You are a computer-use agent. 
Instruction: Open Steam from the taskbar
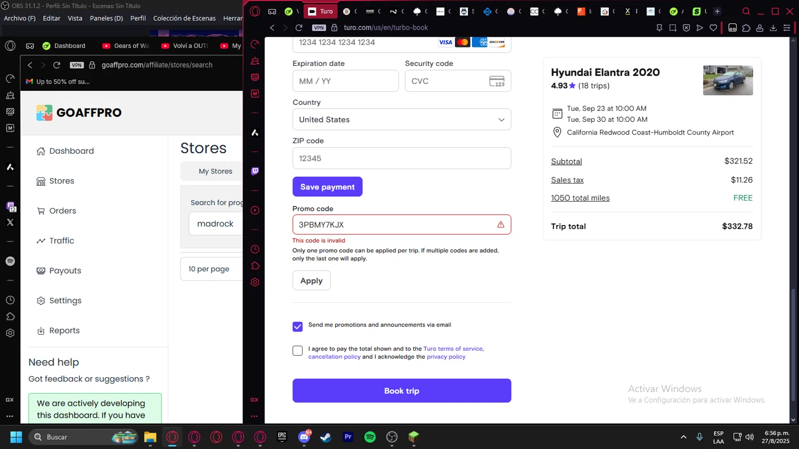(325, 437)
